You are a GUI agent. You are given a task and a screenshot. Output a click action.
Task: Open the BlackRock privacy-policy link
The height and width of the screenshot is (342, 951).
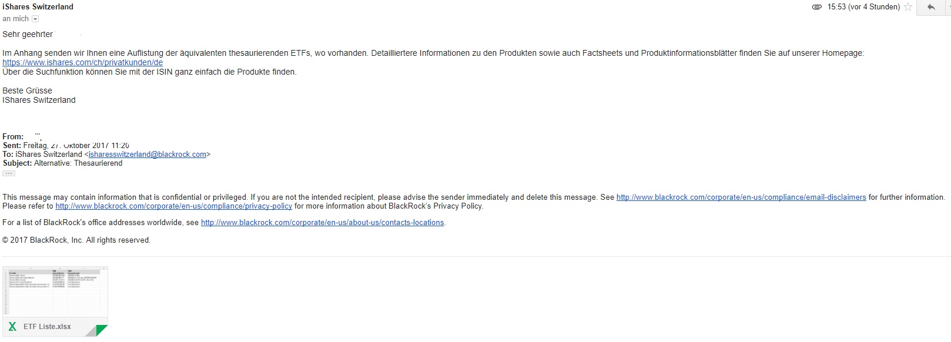click(173, 206)
